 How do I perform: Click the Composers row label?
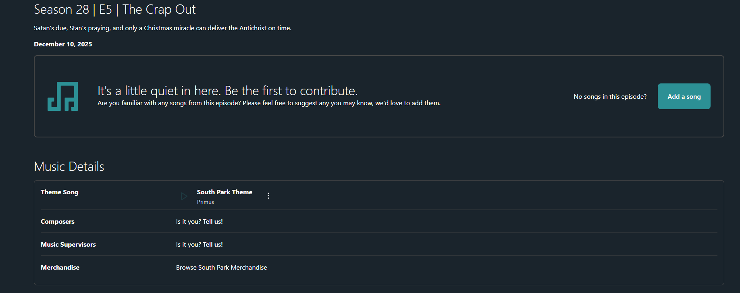point(58,222)
